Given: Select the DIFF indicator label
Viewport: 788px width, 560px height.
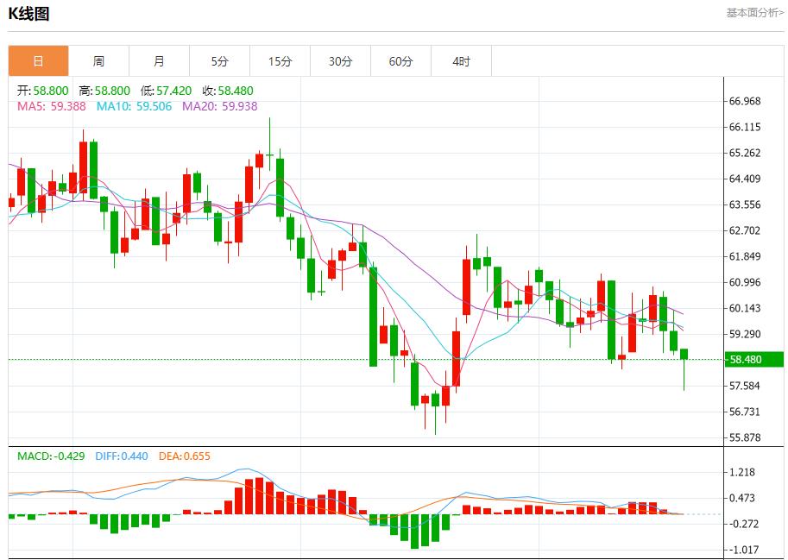Looking at the screenshot, I should tap(121, 456).
